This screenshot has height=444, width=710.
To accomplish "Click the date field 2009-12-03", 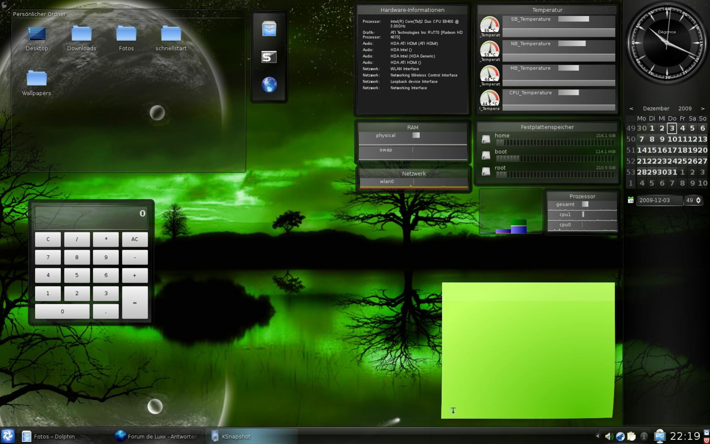I will 660,200.
